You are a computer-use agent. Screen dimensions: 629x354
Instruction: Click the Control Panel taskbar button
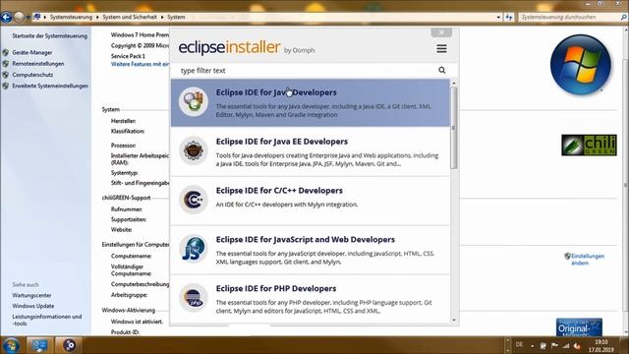point(39,345)
